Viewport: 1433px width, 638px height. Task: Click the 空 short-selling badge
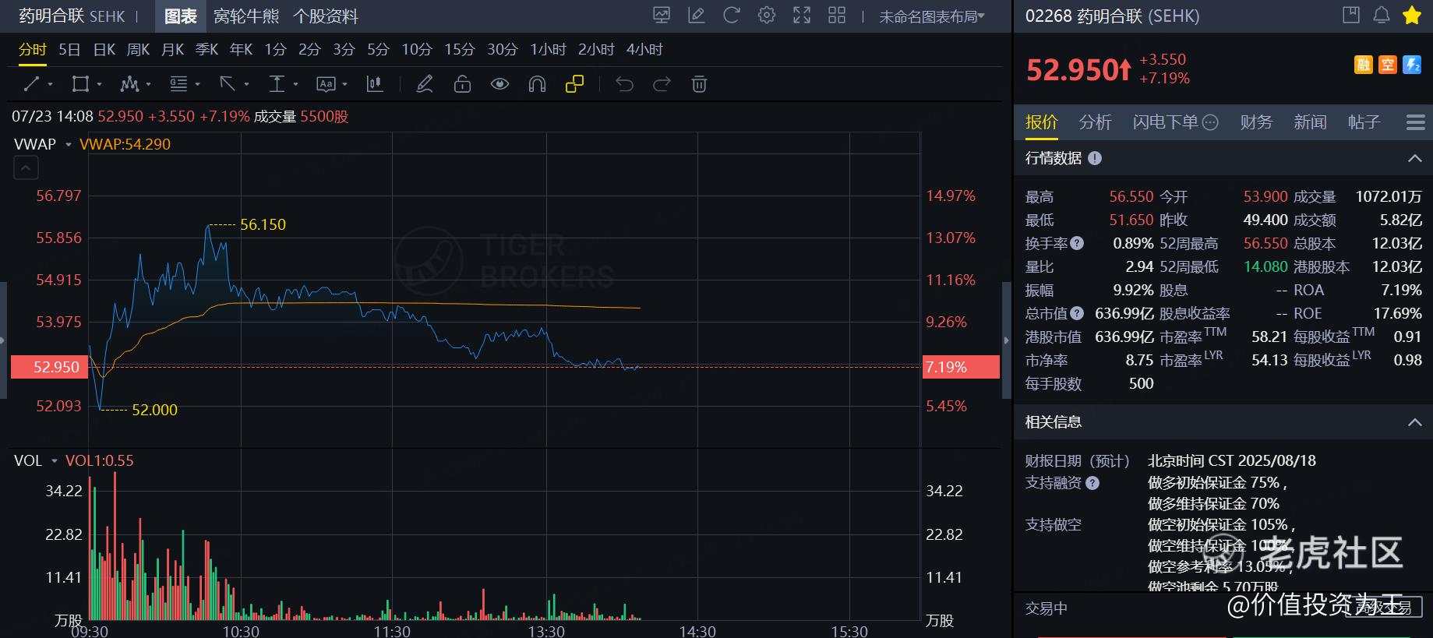click(1388, 65)
